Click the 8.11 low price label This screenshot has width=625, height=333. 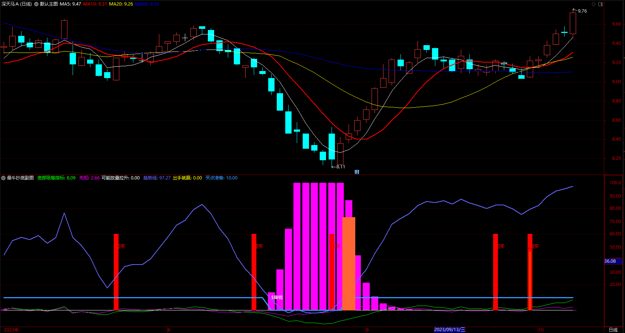tap(340, 167)
